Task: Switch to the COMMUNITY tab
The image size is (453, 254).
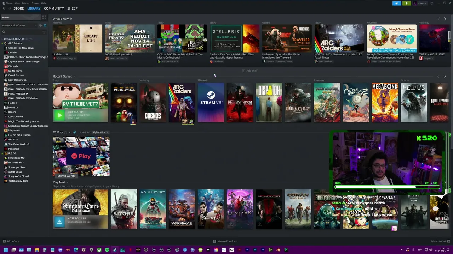Action: point(54,8)
